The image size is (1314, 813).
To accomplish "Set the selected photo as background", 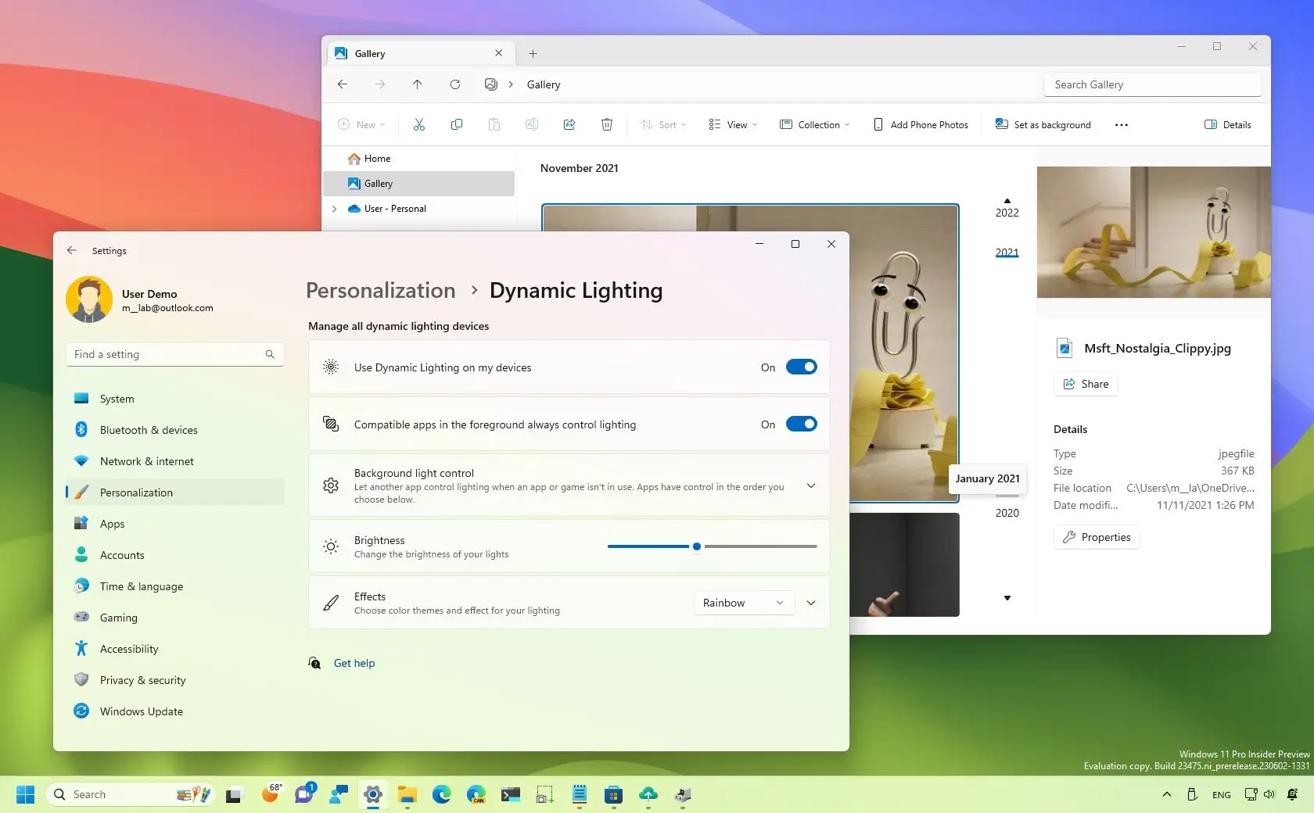I will (1042, 124).
